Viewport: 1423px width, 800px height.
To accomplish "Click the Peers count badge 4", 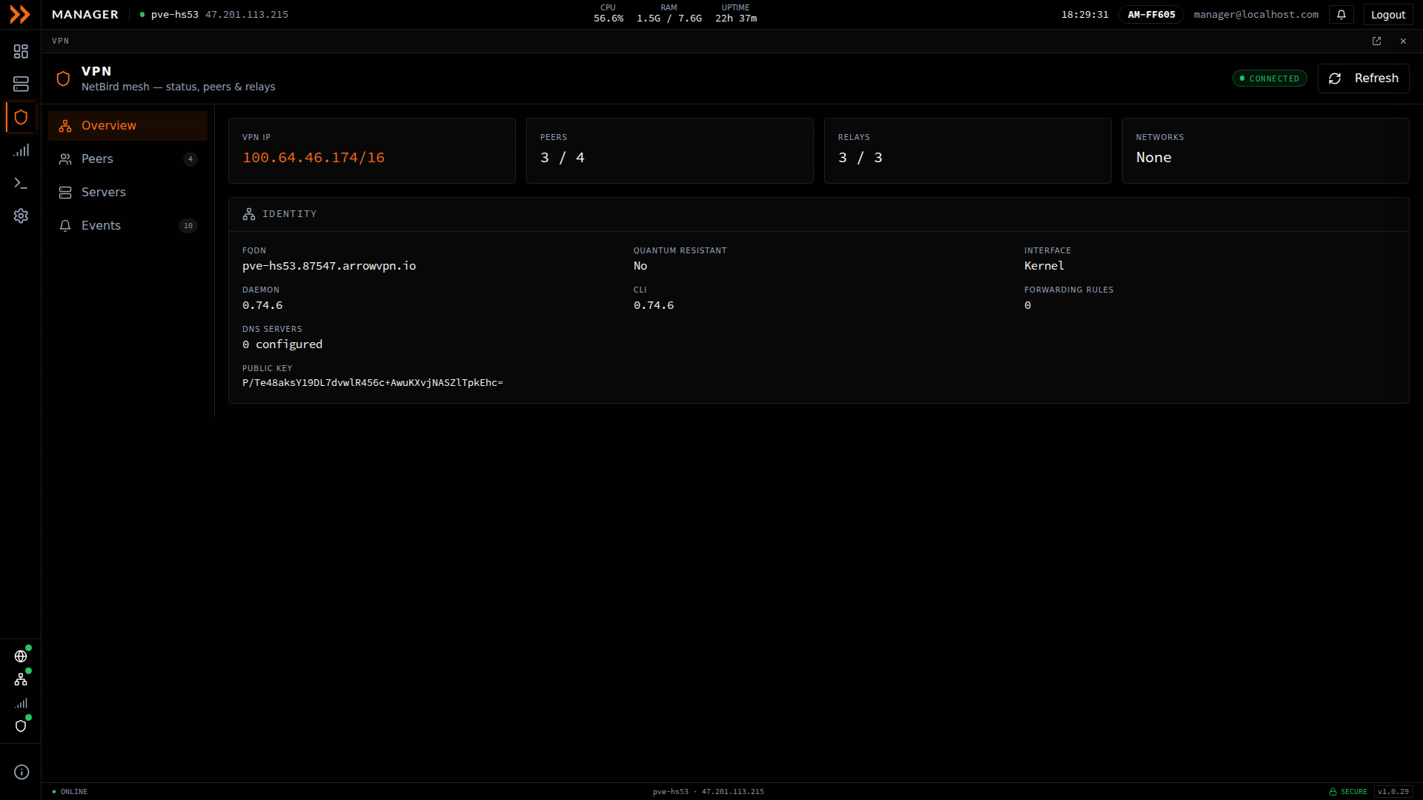I will coord(190,159).
